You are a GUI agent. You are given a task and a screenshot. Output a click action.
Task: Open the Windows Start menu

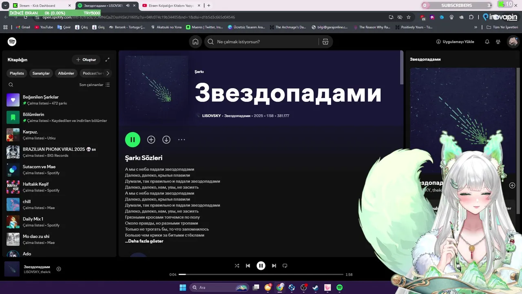182,287
